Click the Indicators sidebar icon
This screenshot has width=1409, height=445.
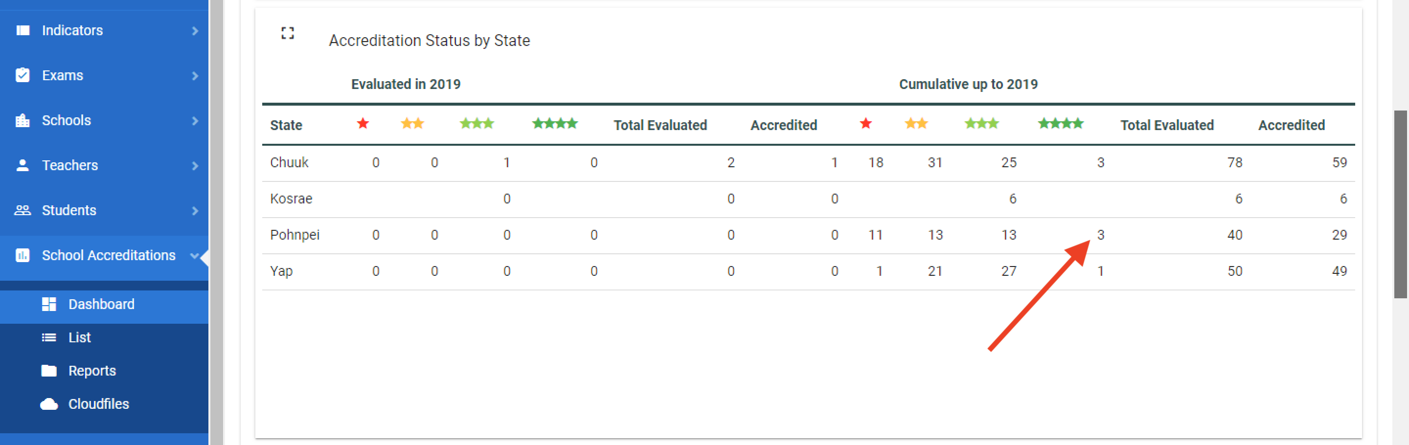23,31
